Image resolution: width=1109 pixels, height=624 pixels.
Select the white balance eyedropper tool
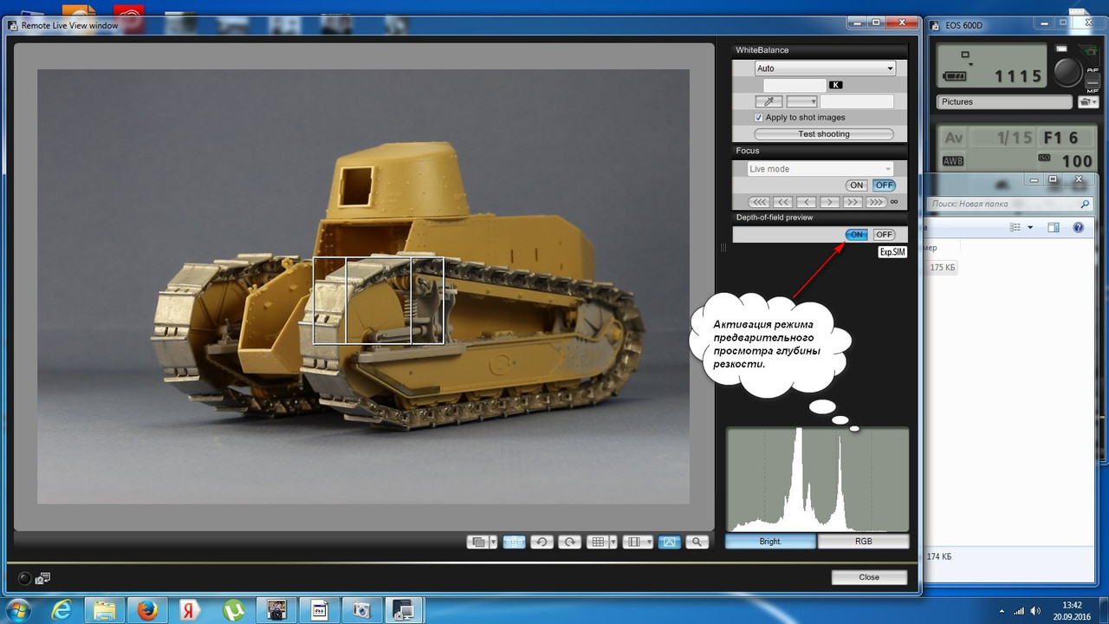click(x=769, y=101)
